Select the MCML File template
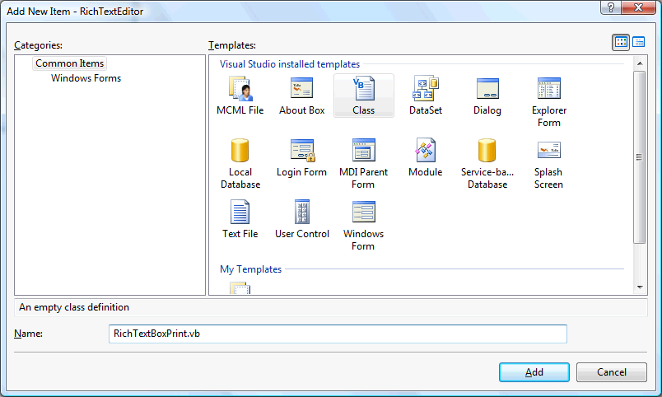 pos(240,96)
